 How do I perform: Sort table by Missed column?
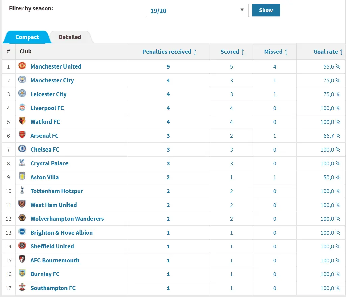point(276,52)
